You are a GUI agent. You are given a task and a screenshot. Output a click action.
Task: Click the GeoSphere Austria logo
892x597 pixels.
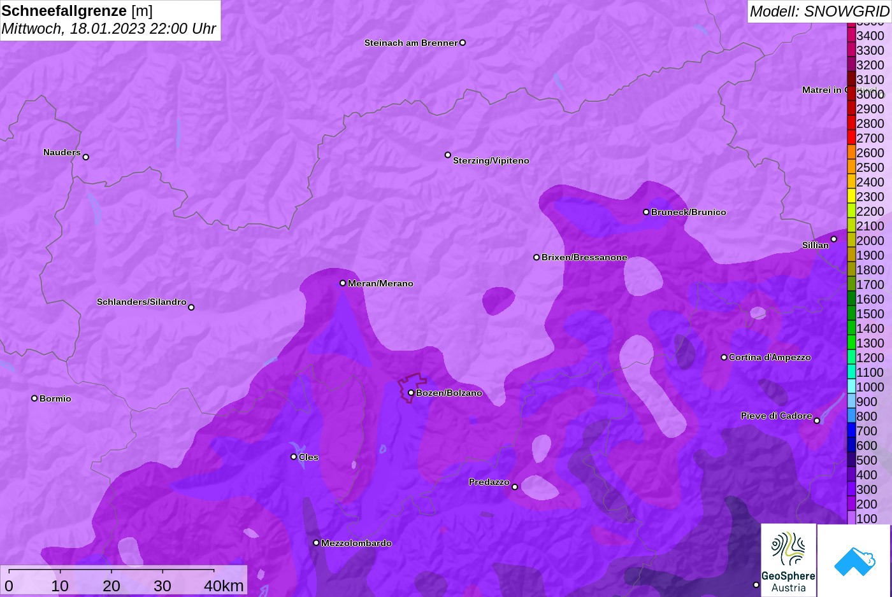(x=789, y=561)
